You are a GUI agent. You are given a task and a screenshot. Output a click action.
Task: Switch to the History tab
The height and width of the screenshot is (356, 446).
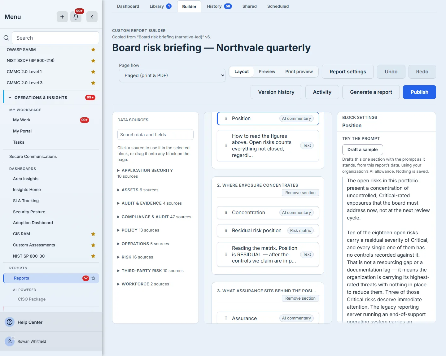pyautogui.click(x=219, y=6)
